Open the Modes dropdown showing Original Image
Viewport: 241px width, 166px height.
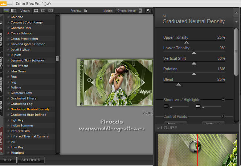[x=128, y=11]
